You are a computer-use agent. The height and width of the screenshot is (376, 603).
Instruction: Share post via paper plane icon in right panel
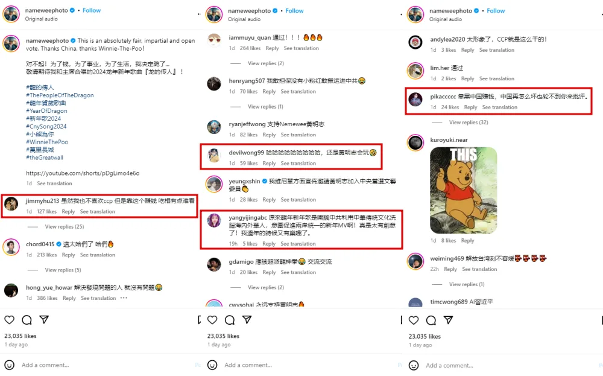point(449,320)
